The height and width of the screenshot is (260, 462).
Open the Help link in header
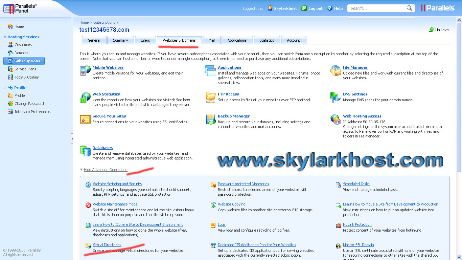(339, 8)
